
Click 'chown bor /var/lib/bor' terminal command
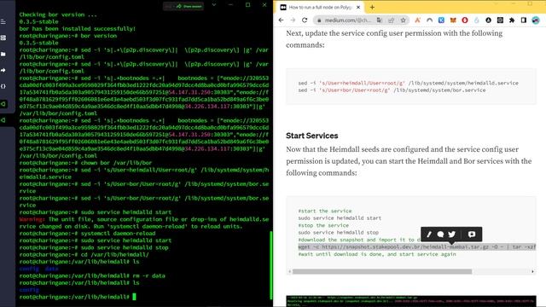(x=116, y=163)
